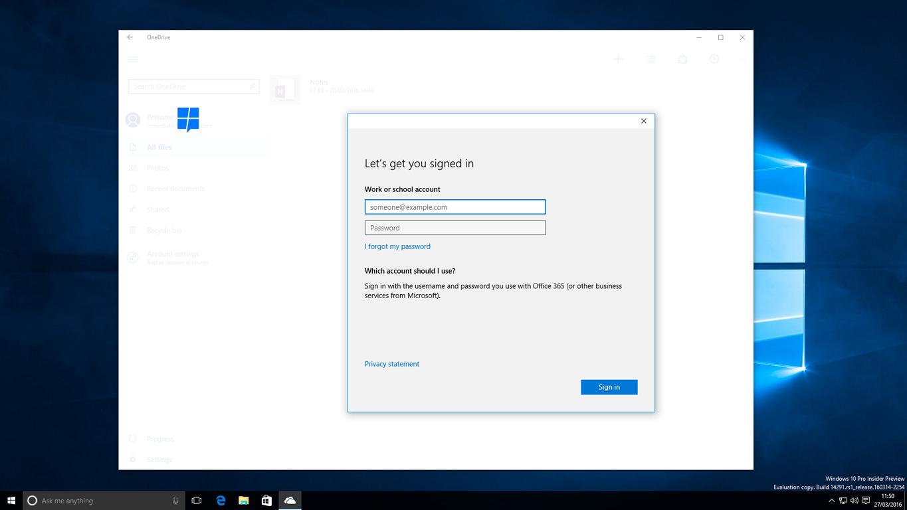Close the sign-in dialog with its X
The width and height of the screenshot is (907, 510).
(643, 121)
